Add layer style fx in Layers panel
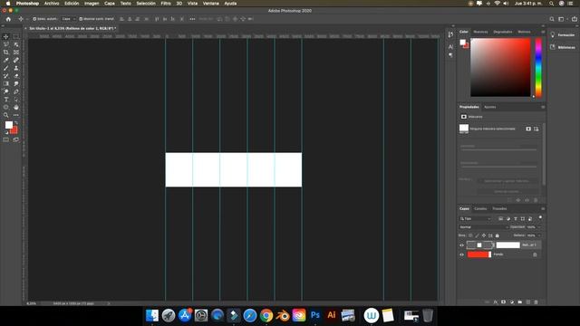 (x=496, y=302)
